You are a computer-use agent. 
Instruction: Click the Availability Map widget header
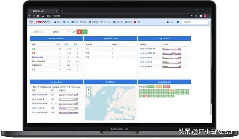[164, 82]
